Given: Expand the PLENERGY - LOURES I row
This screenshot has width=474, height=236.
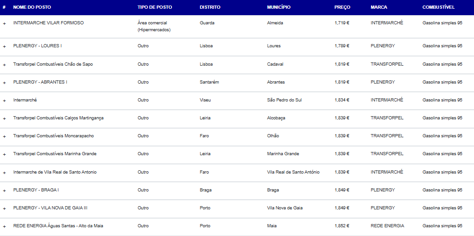Looking at the screenshot, I should (x=4, y=46).
